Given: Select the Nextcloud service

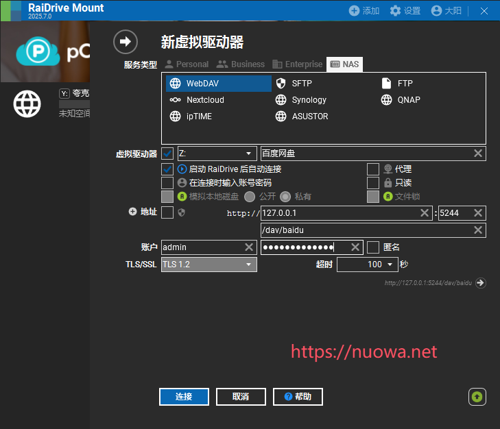Looking at the screenshot, I should point(197,100).
